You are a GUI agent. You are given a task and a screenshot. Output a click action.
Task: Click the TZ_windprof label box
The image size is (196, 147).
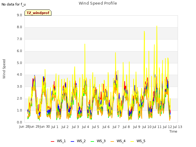tap(38, 13)
